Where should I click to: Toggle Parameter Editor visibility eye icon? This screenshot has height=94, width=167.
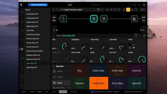[x=68, y=88]
